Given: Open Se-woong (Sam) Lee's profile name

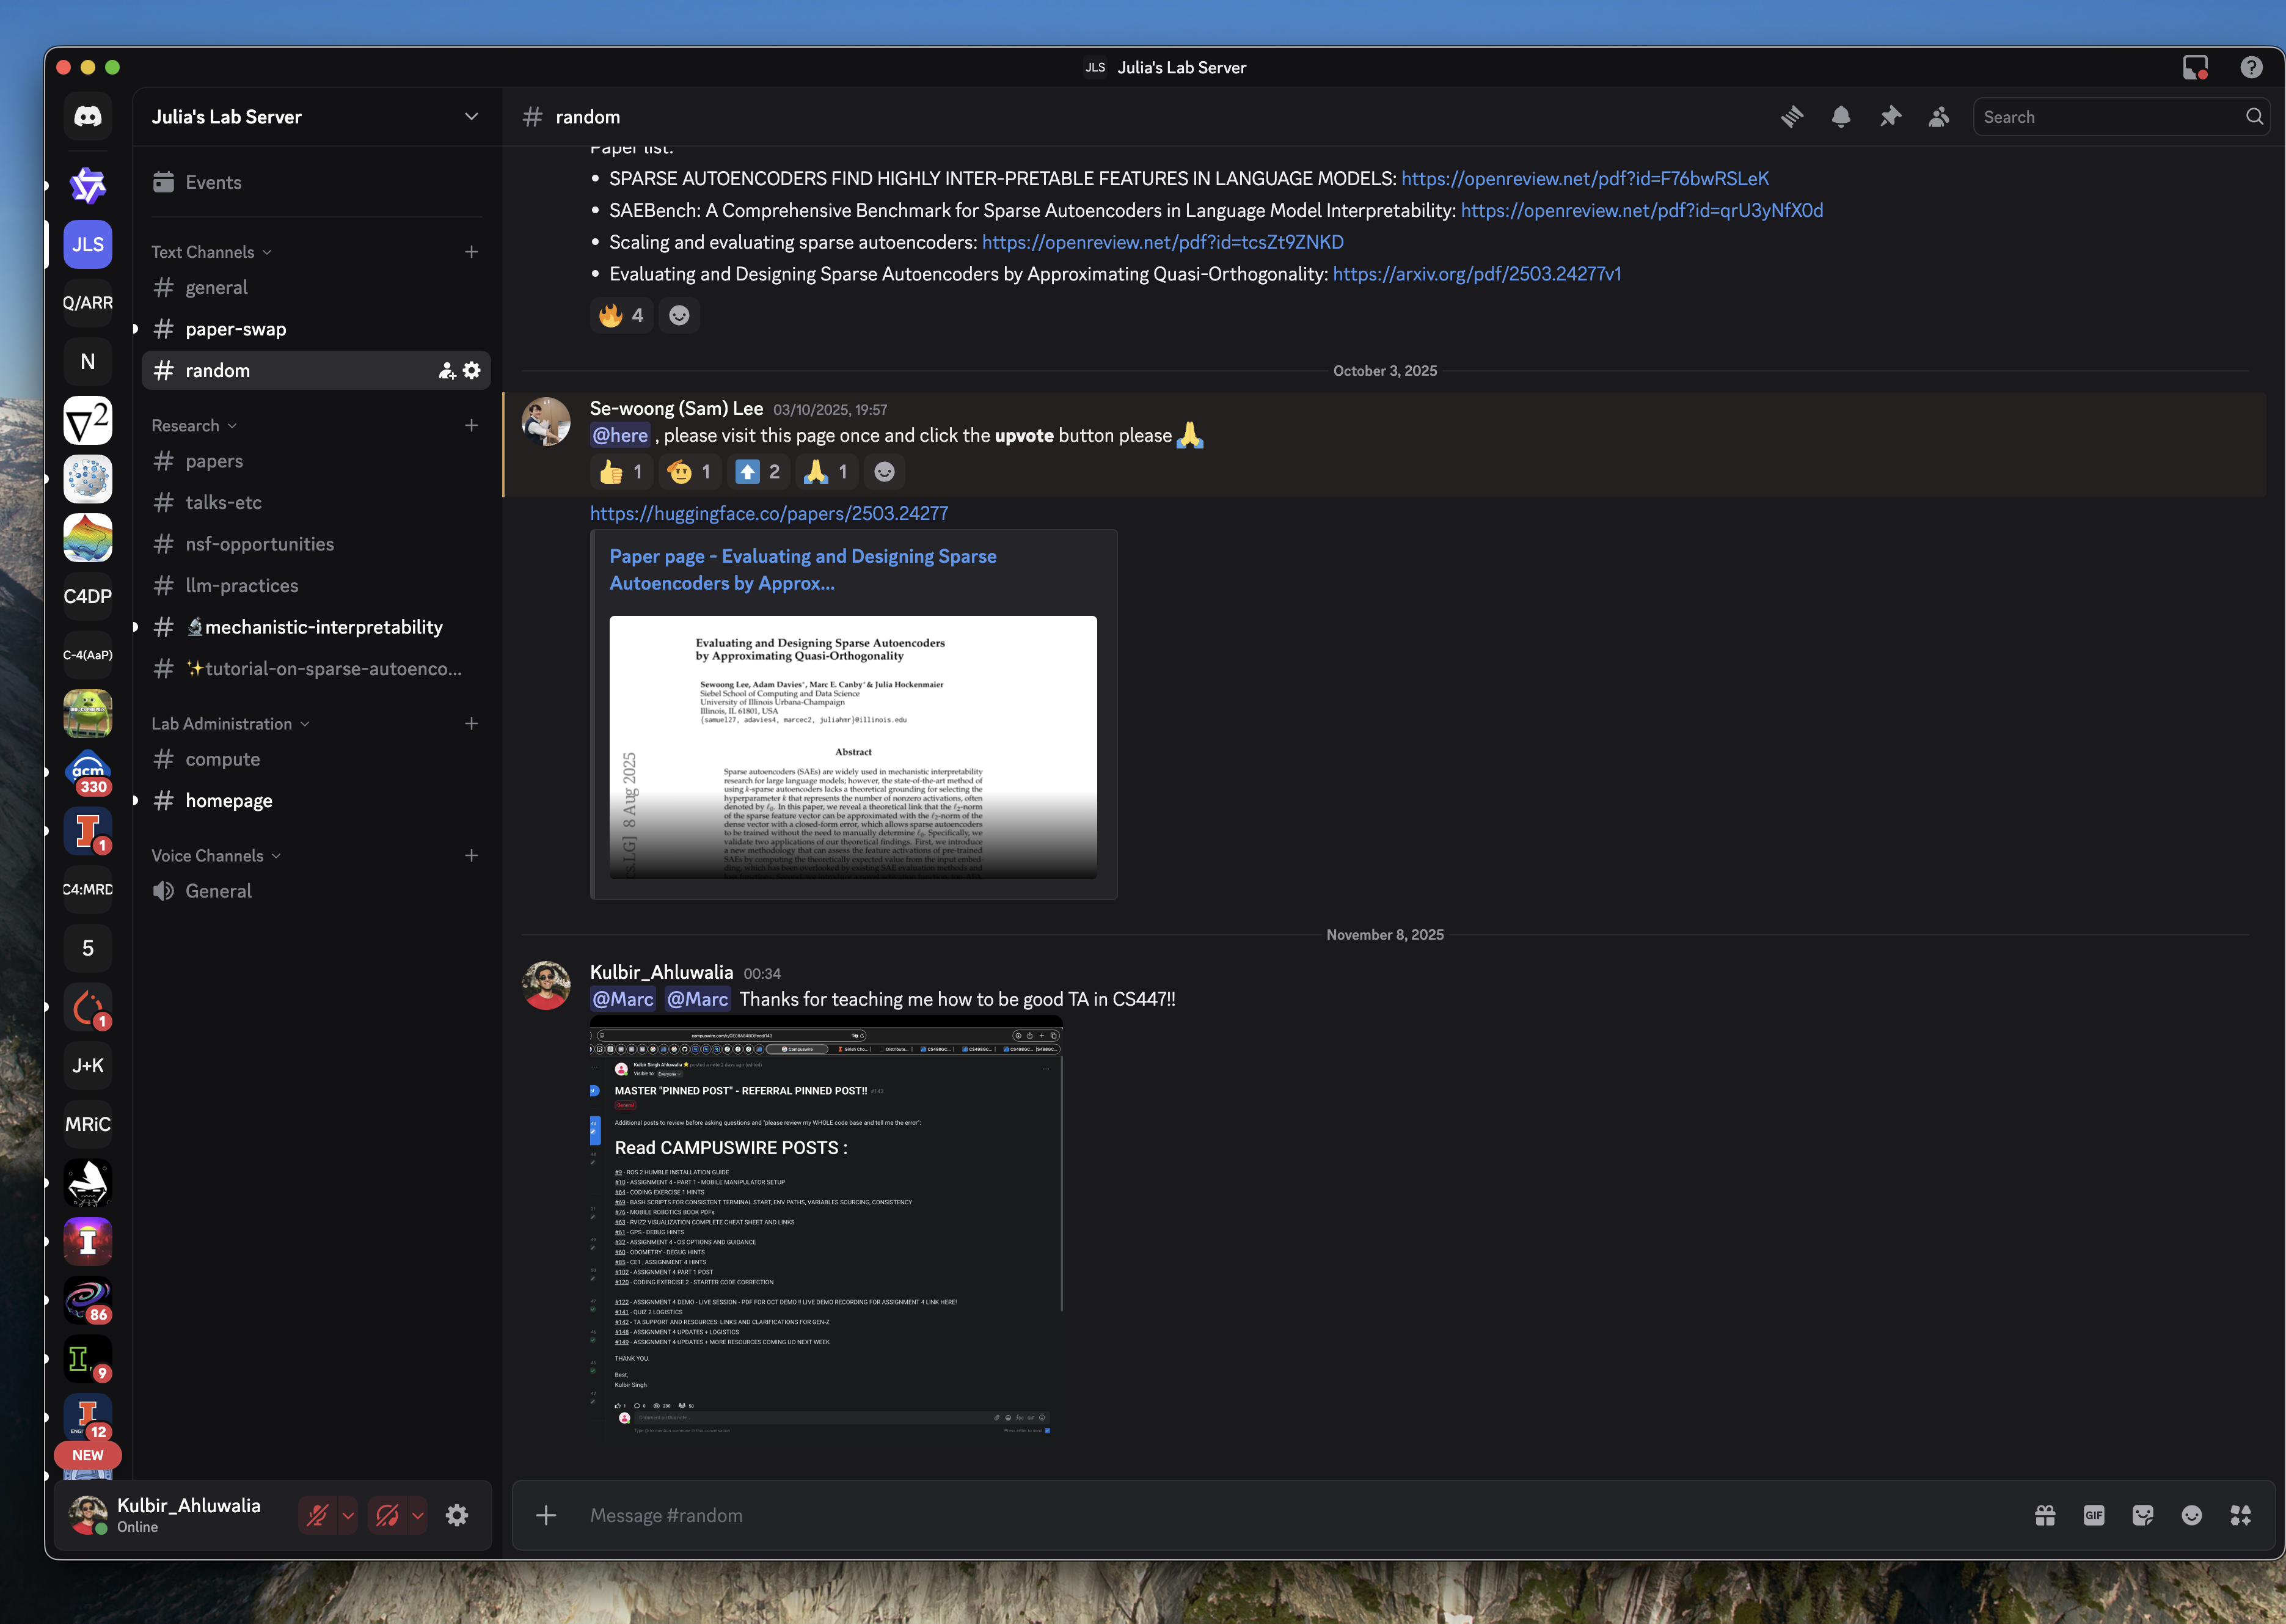Looking at the screenshot, I should tap(676, 409).
